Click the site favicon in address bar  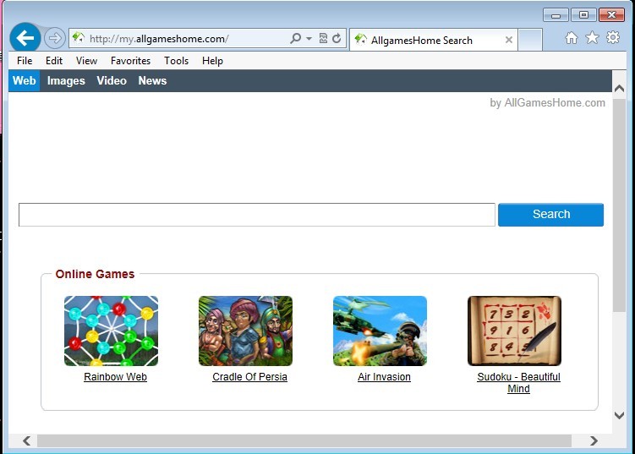pyautogui.click(x=78, y=38)
